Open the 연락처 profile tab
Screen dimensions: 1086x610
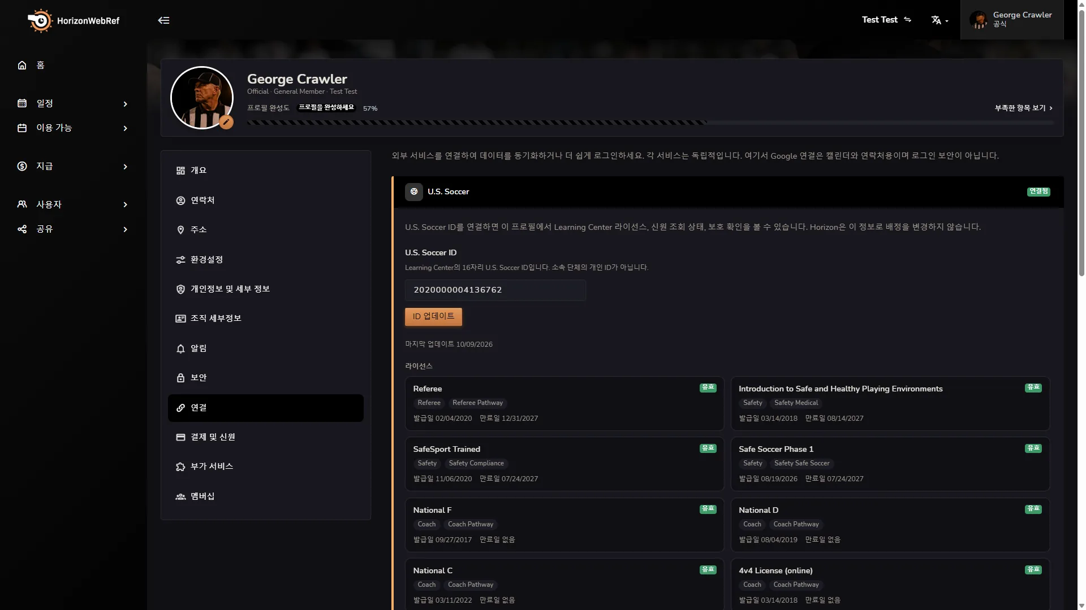(266, 201)
